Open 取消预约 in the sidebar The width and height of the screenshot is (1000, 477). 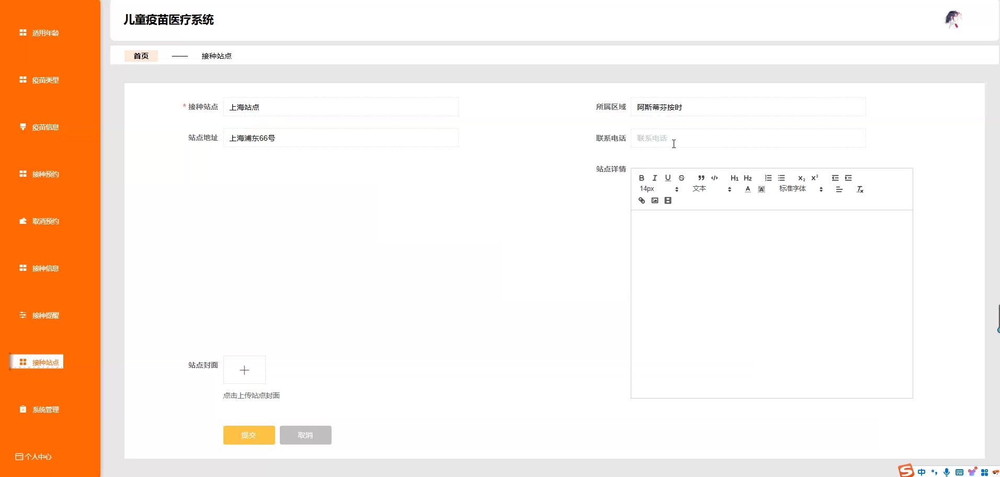39,221
